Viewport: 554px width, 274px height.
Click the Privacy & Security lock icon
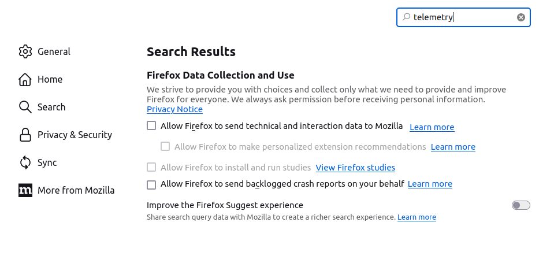coord(25,135)
